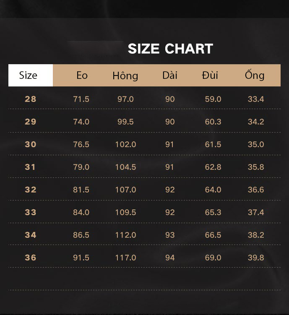Click leg opening value 39.8
The height and width of the screenshot is (315, 289).
[256, 258]
